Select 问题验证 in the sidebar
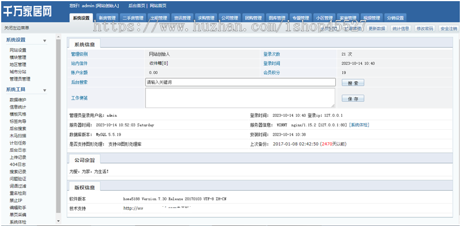 (x=18, y=179)
